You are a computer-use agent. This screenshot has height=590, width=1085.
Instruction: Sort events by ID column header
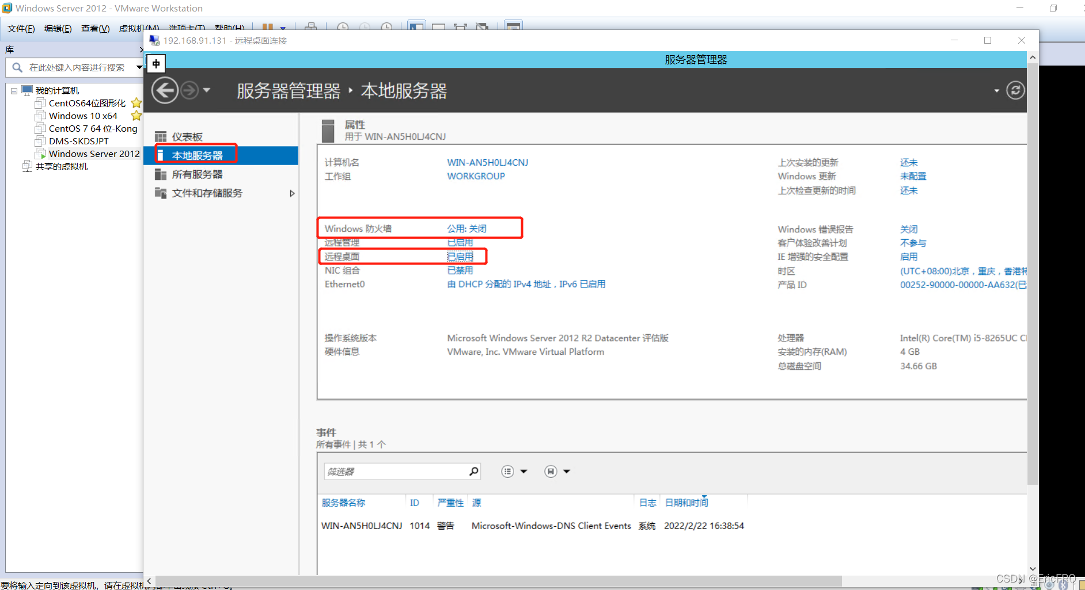tap(414, 503)
